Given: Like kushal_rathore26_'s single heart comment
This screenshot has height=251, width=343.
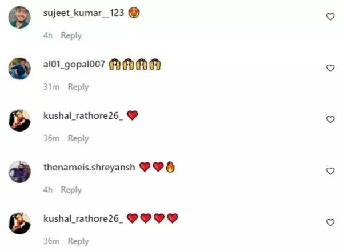Looking at the screenshot, I should coord(330,119).
